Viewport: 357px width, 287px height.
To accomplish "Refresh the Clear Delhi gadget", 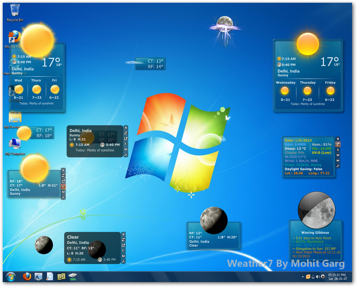I will pyautogui.click(x=123, y=240).
